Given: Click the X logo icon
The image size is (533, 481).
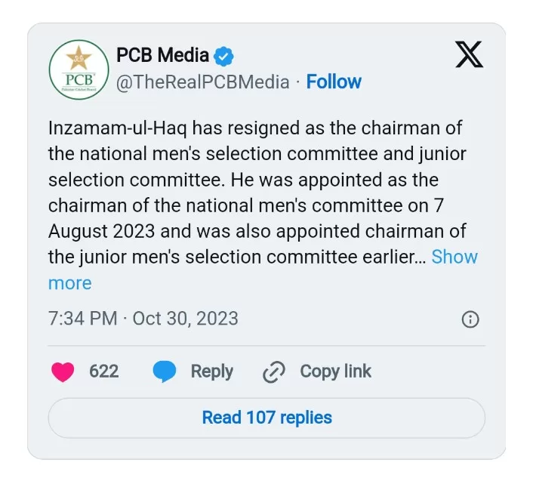Looking at the screenshot, I should pyautogui.click(x=470, y=54).
